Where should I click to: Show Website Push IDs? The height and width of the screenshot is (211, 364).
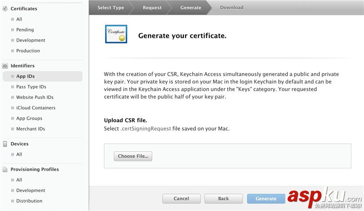[35, 97]
